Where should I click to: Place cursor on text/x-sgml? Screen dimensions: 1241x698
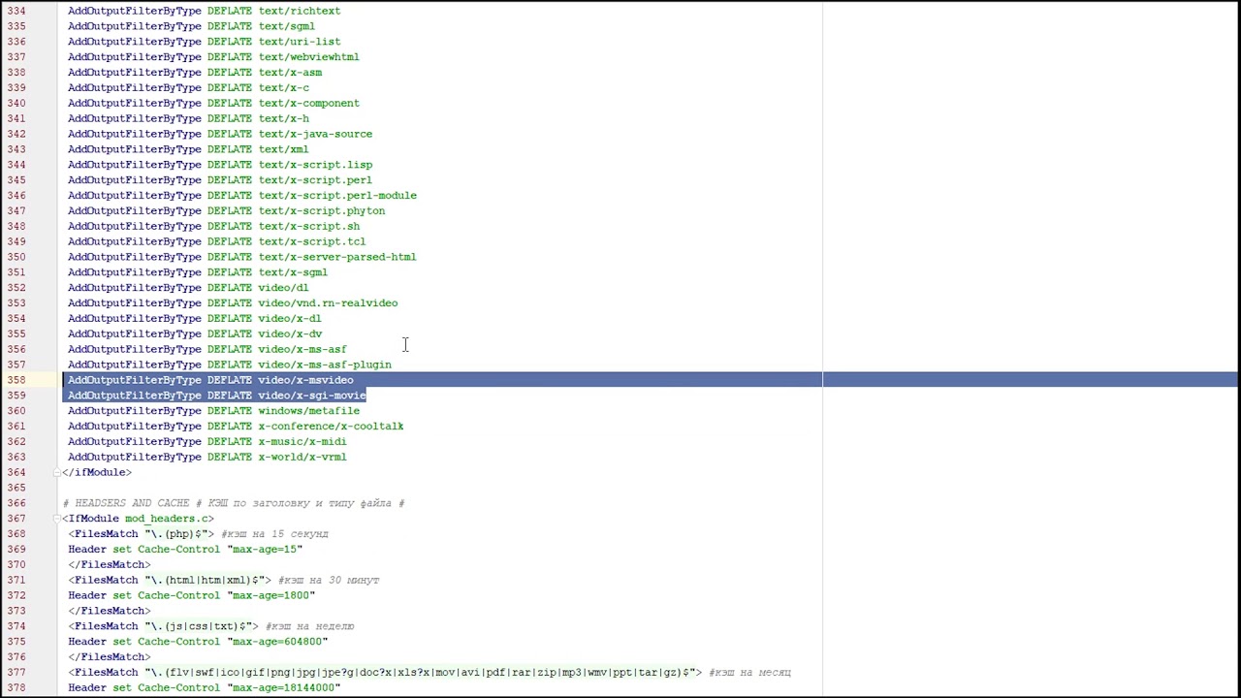pos(293,272)
